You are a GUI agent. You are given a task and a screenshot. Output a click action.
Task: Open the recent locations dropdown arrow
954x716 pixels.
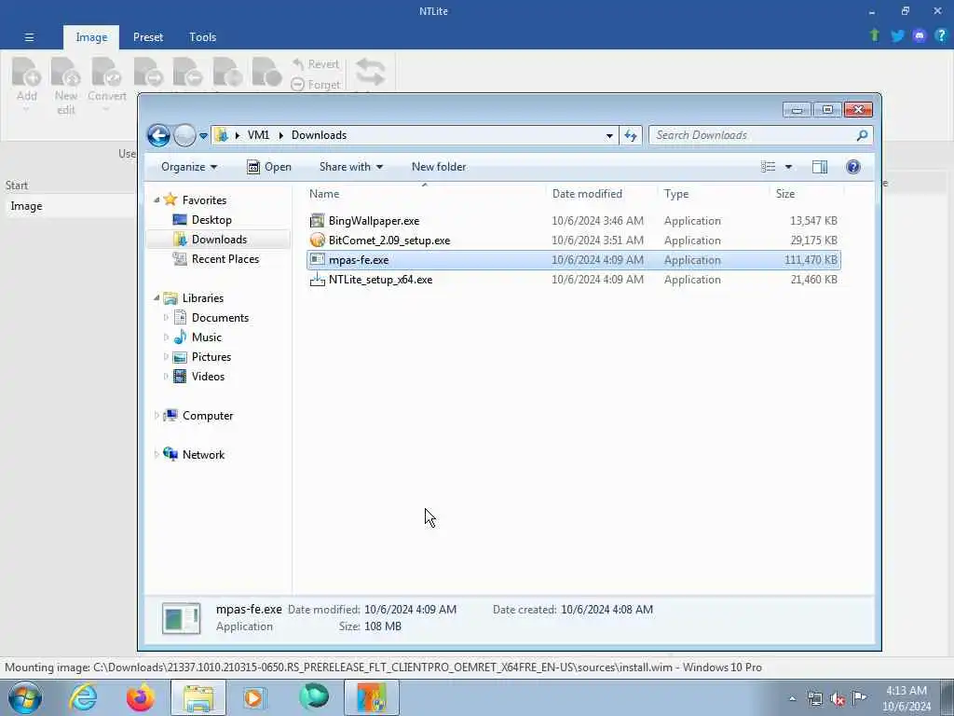tap(203, 136)
